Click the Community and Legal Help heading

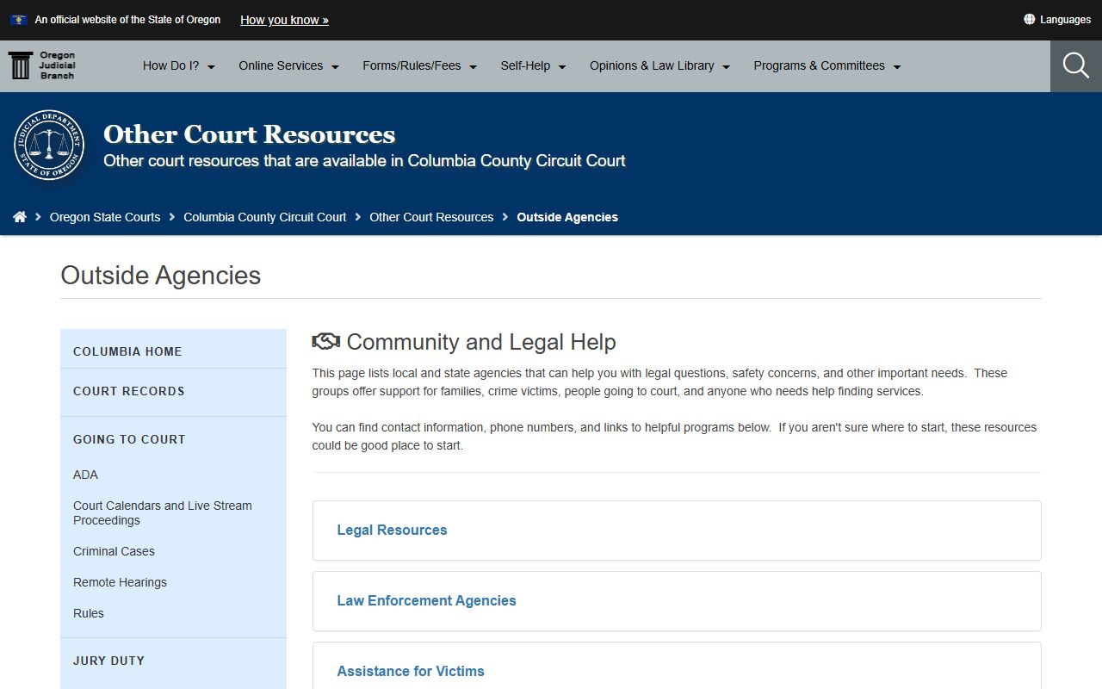click(x=481, y=342)
